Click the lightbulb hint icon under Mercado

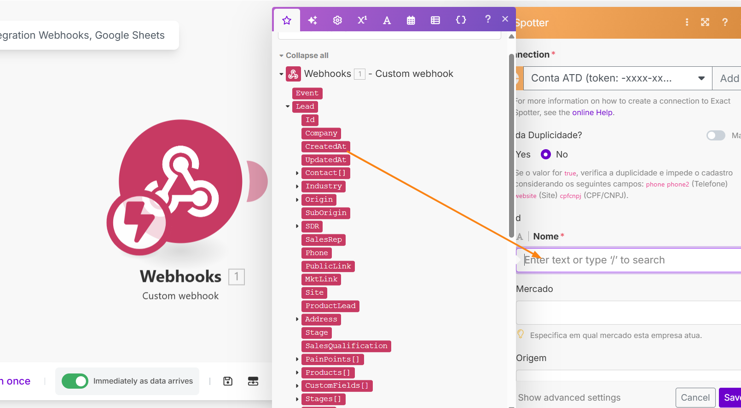coord(521,334)
